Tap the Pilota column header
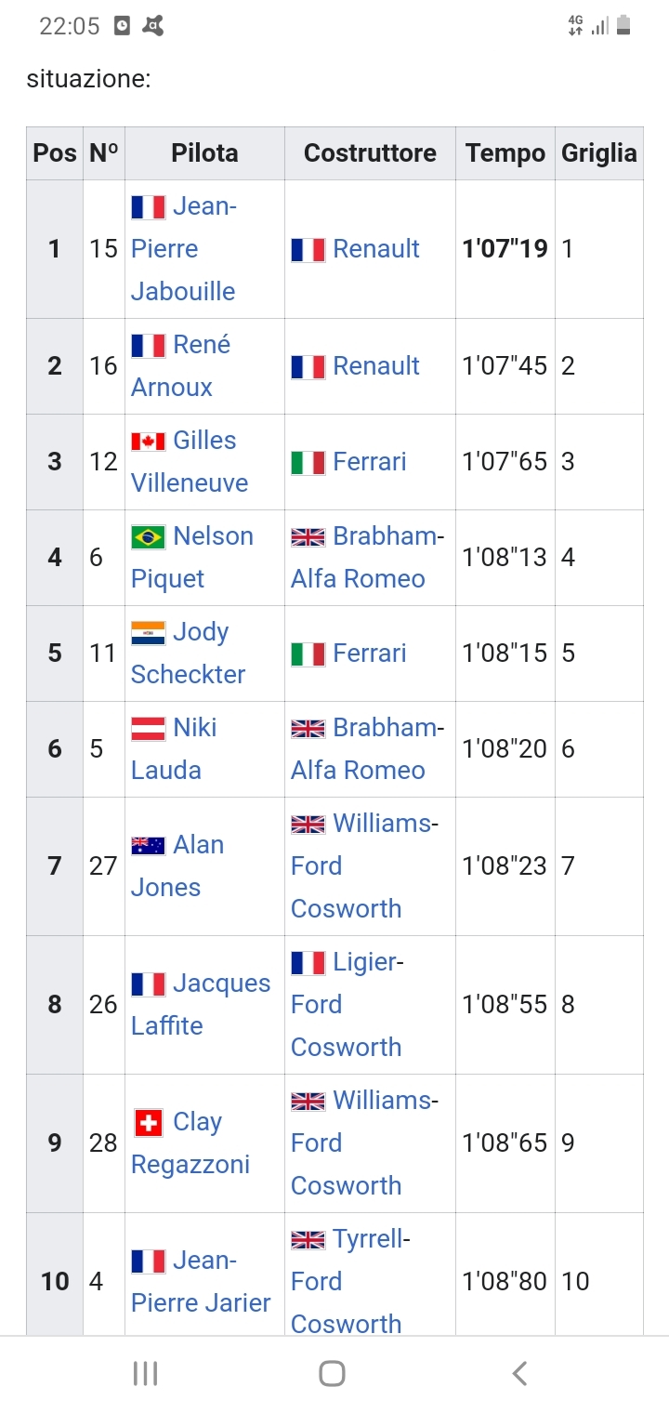The height and width of the screenshot is (1413, 669). (x=204, y=153)
